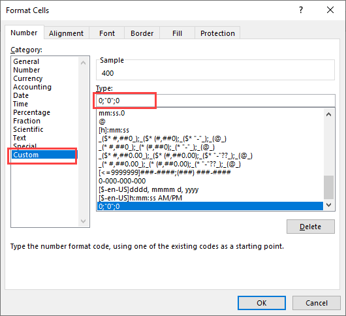Select the [h]:mm:ss format code

coord(114,130)
